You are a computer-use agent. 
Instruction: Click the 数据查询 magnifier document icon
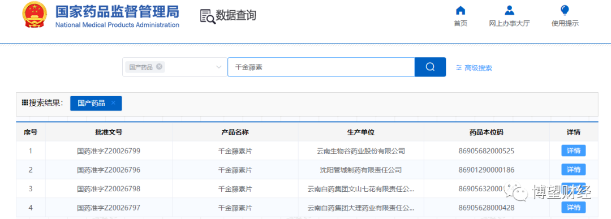point(208,16)
